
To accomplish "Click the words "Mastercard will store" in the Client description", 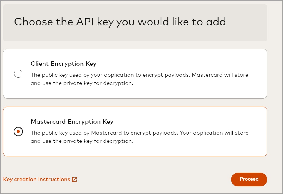I will point(220,75).
